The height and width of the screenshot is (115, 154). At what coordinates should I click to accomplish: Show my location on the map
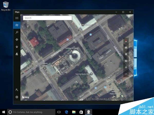[126, 54]
